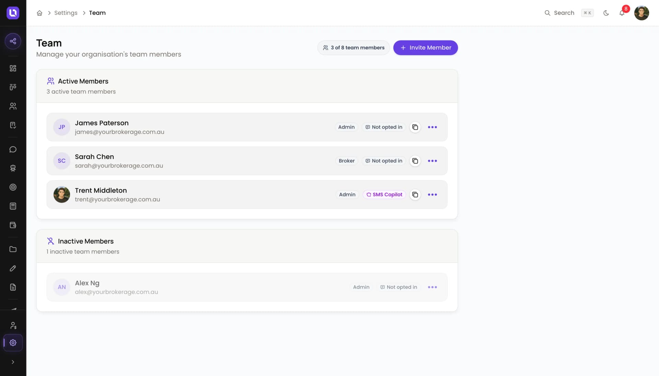Open the calculator icon in sidebar

(13, 206)
